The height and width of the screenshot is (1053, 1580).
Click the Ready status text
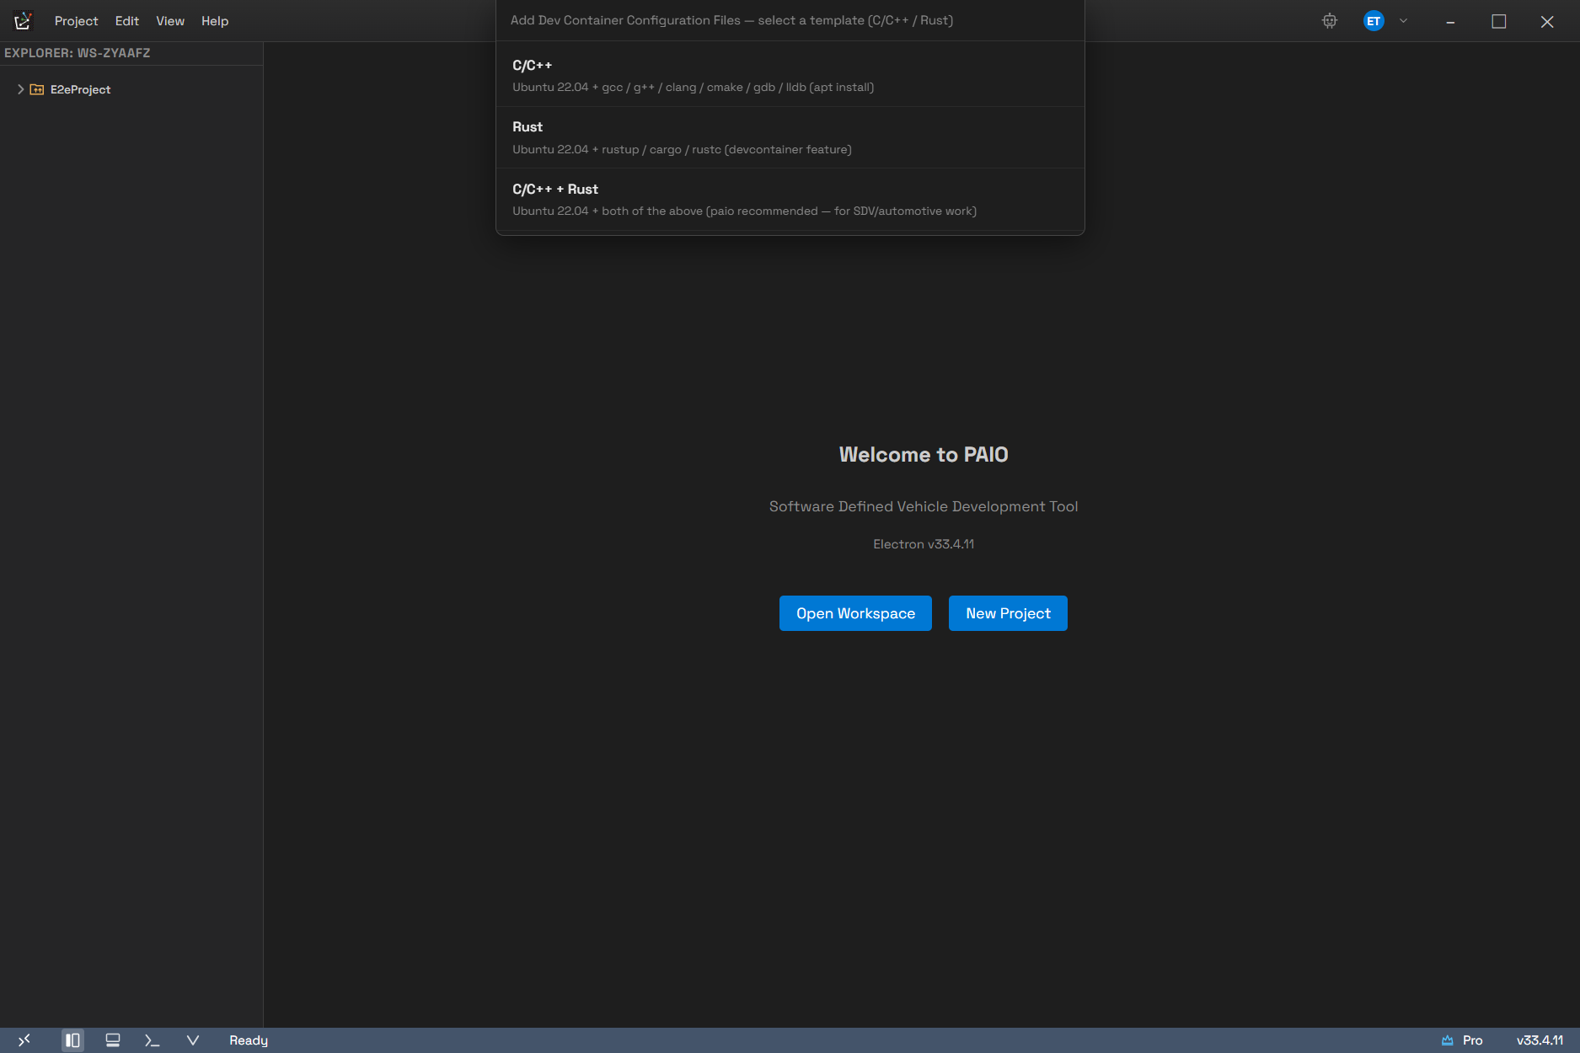pyautogui.click(x=249, y=1040)
